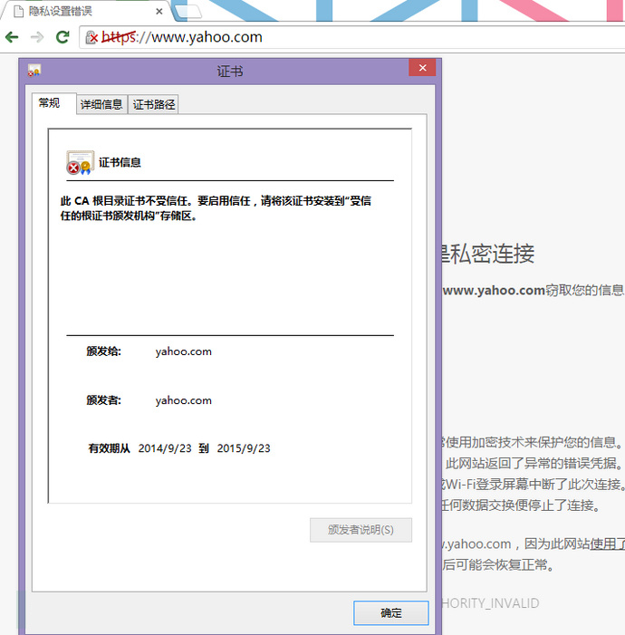Click the browser forward arrow
Viewport: 625px width, 635px height.
click(x=37, y=37)
